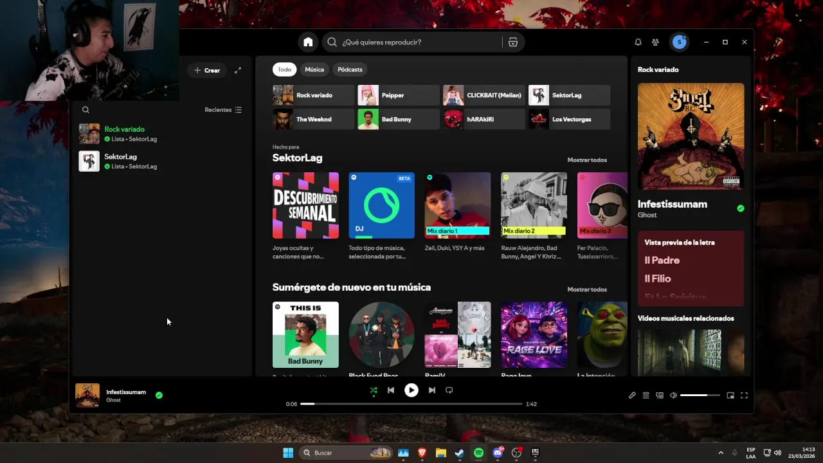Open the Ghost artist link in the right panel
Viewport: 823px width, 463px height.
point(647,215)
